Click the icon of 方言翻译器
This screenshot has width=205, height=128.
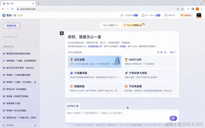[71, 73]
